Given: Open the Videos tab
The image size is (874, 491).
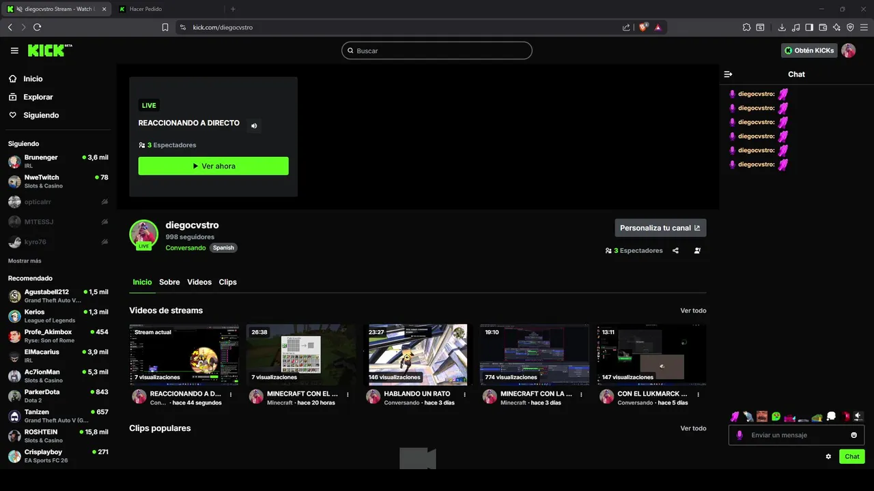Looking at the screenshot, I should [199, 282].
